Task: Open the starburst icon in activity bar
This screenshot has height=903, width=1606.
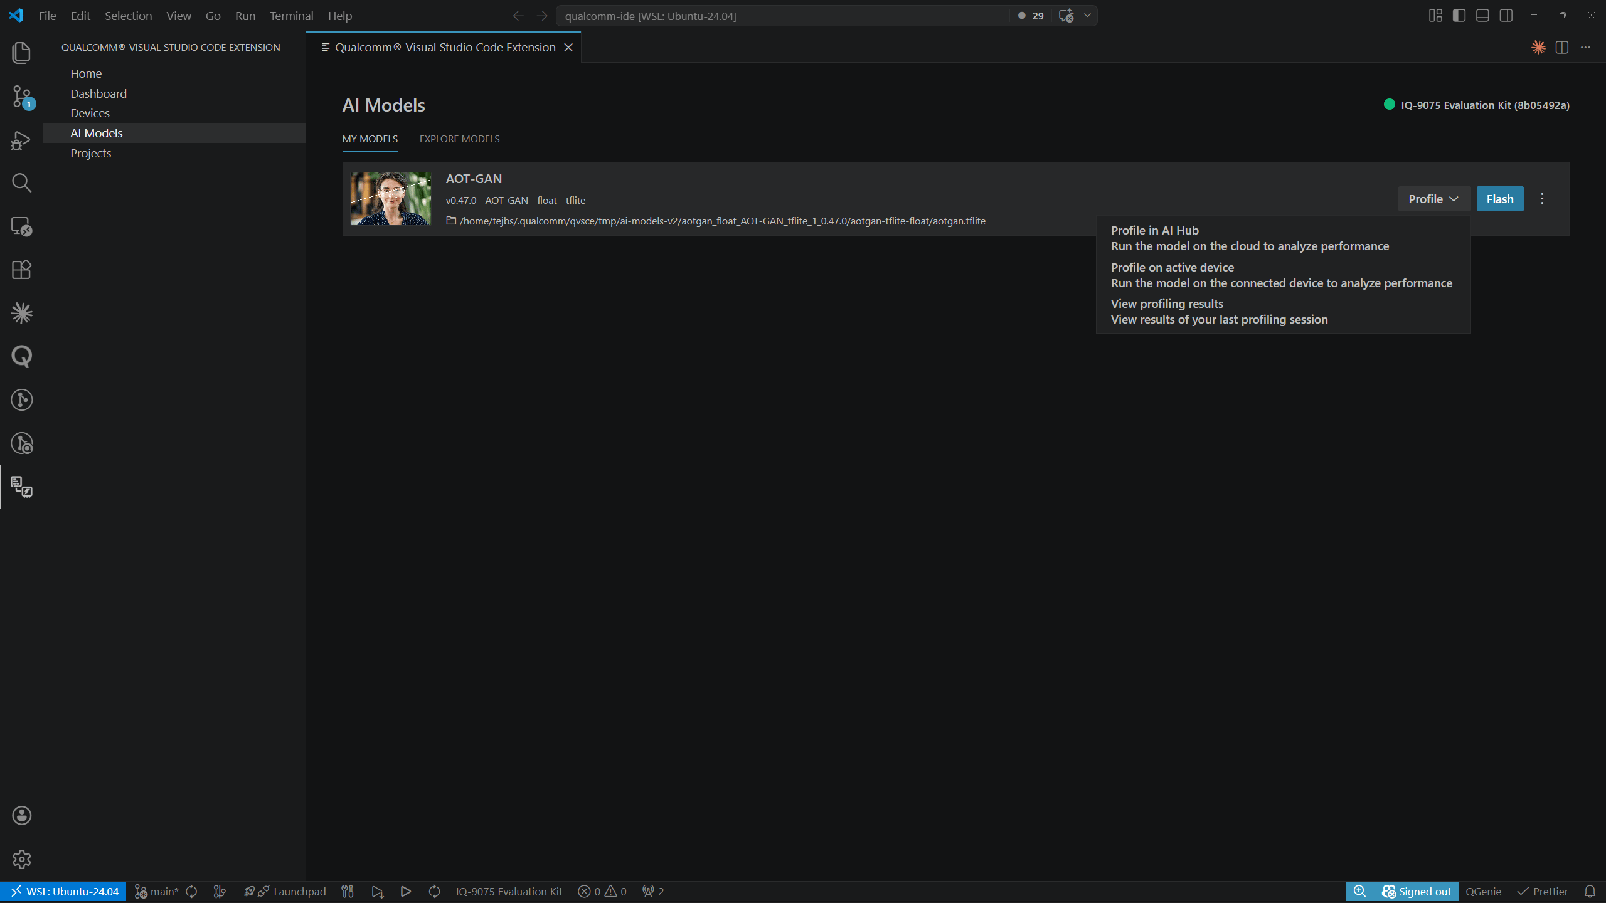Action: 21,313
